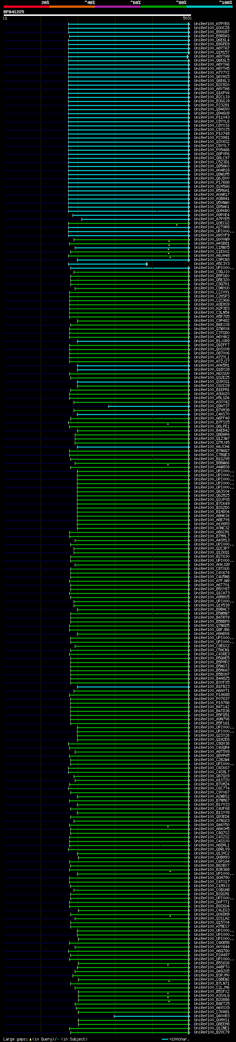Image resolution: width=236 pixels, height=1042 pixels.
Task: Select hit UniRef100_A9SYF9
Action: [212, 235]
